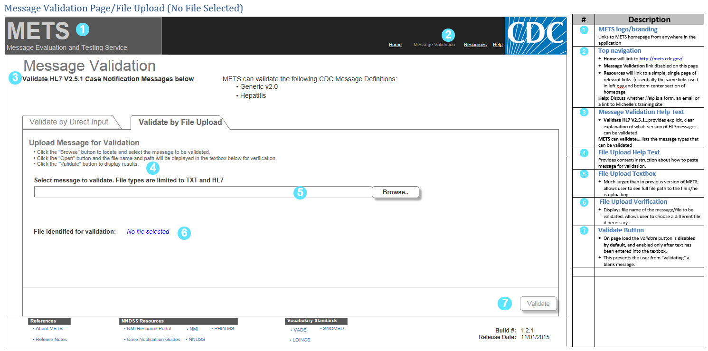The image size is (708, 351).
Task: Click the page title "Message Validation Page/File Upload"
Action: click(123, 8)
